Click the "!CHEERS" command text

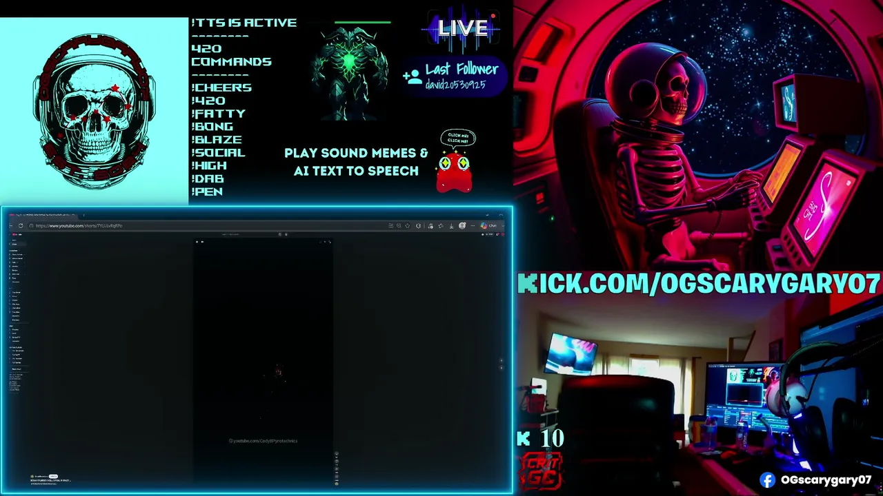[221, 87]
